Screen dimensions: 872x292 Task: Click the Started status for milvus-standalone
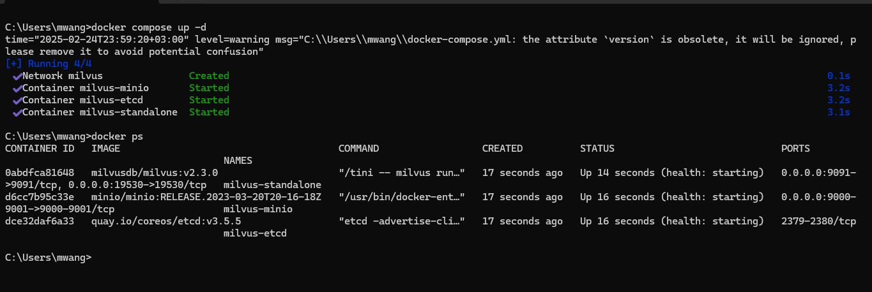coord(209,112)
